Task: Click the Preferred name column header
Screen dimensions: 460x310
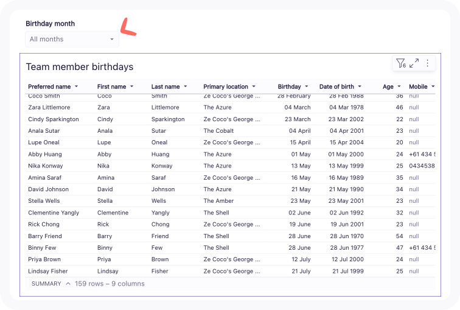Action: tap(49, 86)
